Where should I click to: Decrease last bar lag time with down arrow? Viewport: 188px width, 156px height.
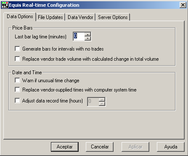[x=88, y=38]
